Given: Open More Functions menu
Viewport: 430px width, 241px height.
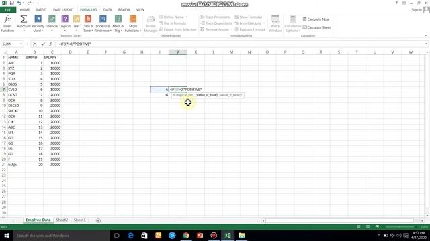Looking at the screenshot, I should 133,23.
